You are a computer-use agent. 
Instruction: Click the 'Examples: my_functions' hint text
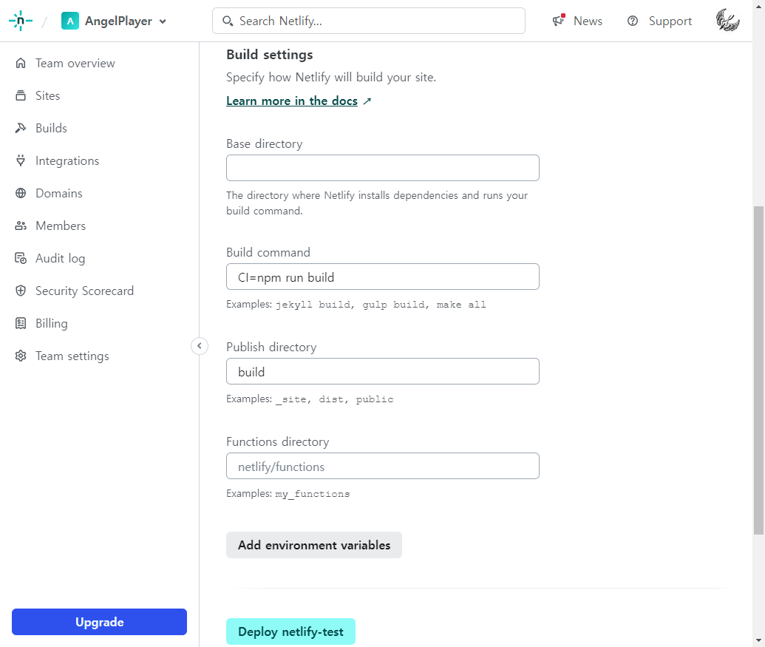[288, 494]
